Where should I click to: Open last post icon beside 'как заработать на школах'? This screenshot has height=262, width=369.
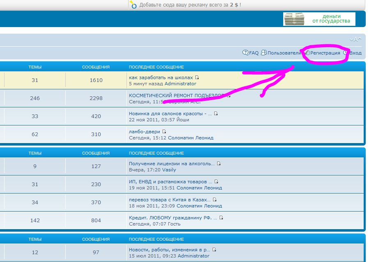pos(197,77)
